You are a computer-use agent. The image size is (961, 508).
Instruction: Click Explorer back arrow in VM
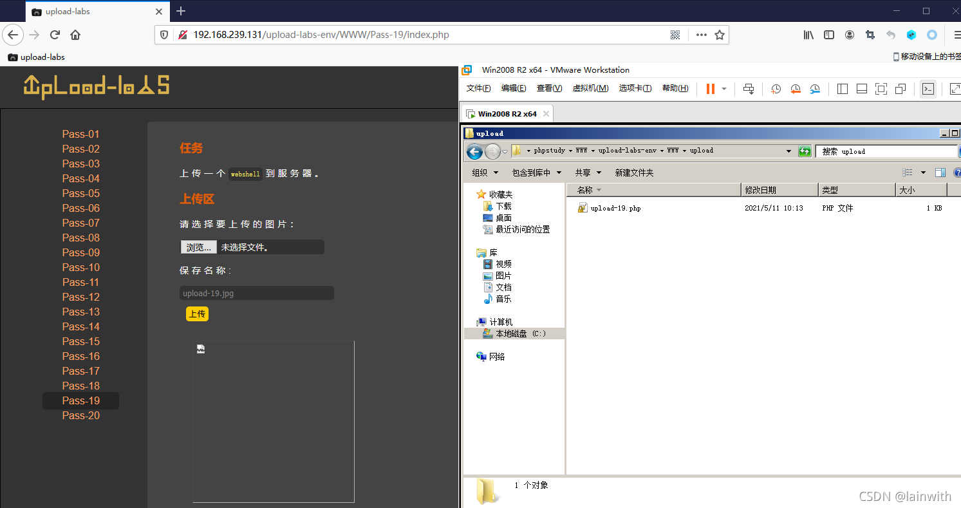click(x=474, y=151)
